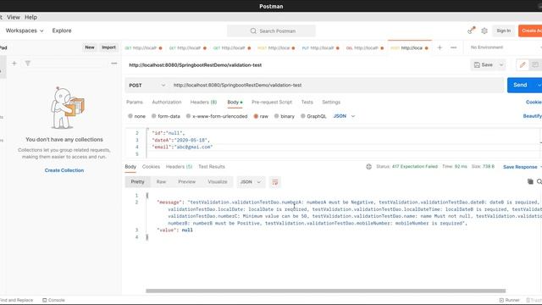Click into the Search Postman field
Screen dimensions: 542x305
point(271,30)
